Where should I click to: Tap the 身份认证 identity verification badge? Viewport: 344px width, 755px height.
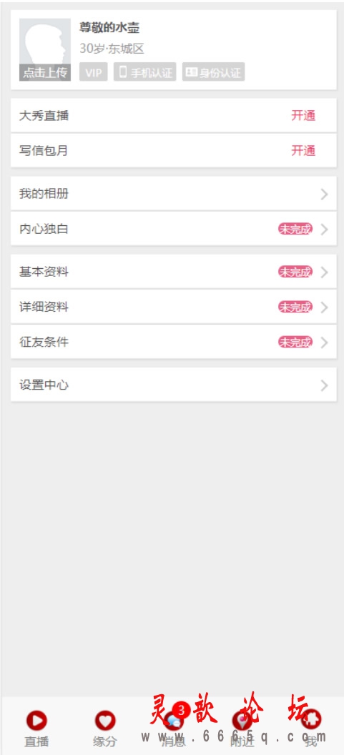click(213, 72)
